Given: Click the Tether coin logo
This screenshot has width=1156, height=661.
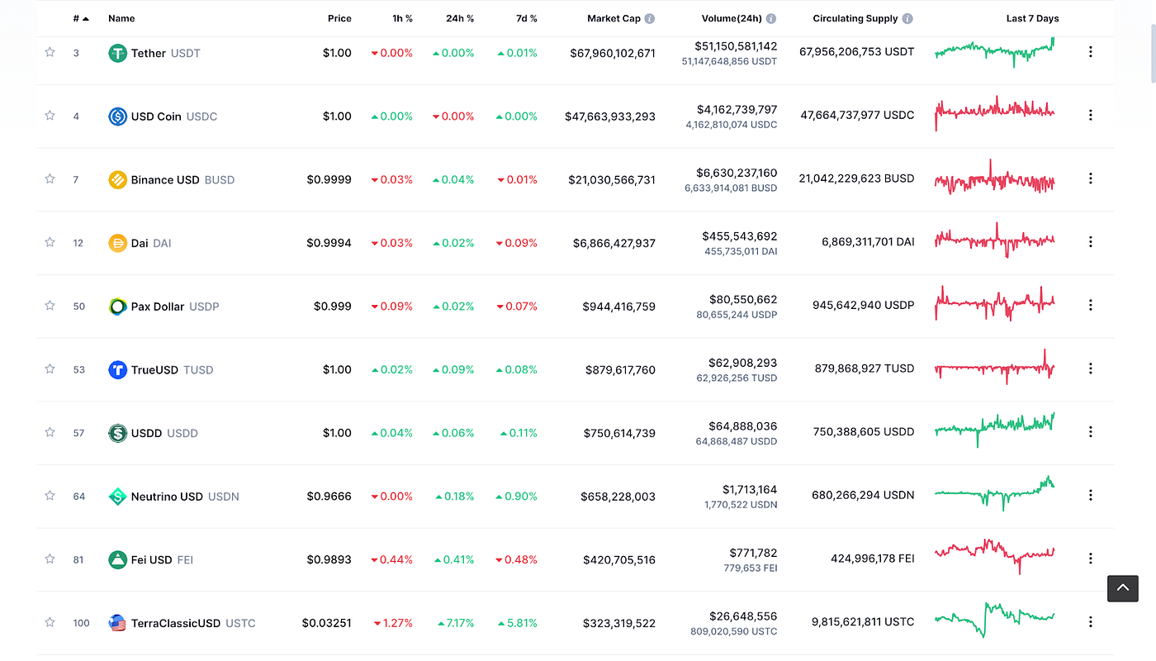Looking at the screenshot, I should tap(116, 52).
